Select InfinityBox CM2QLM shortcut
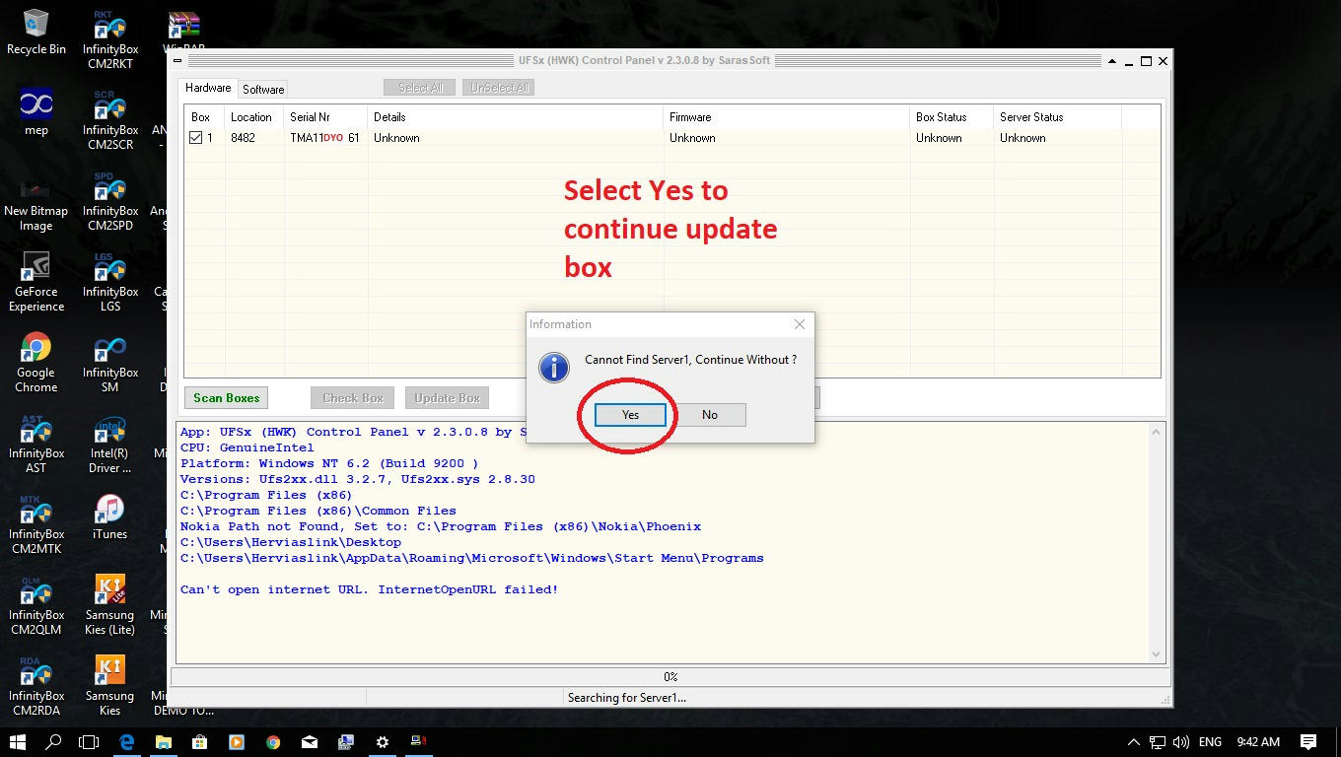This screenshot has width=1341, height=757. click(x=36, y=605)
